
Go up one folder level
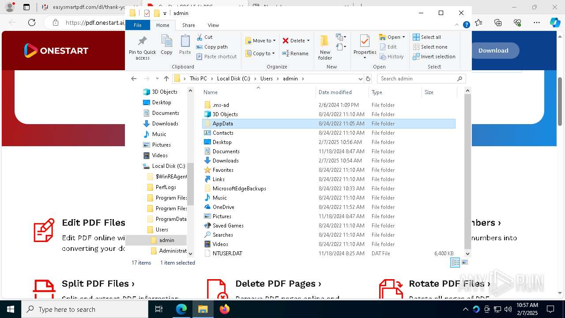pyautogui.click(x=166, y=79)
